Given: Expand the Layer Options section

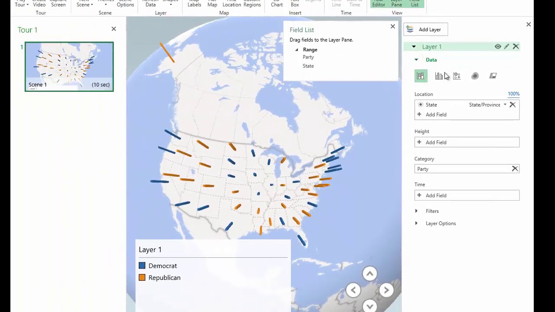Looking at the screenshot, I should (416, 223).
